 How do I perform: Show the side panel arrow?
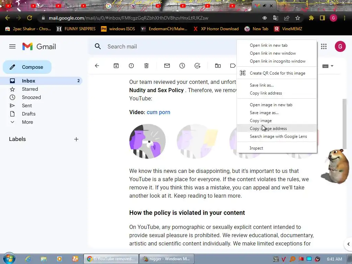tap(348, 244)
